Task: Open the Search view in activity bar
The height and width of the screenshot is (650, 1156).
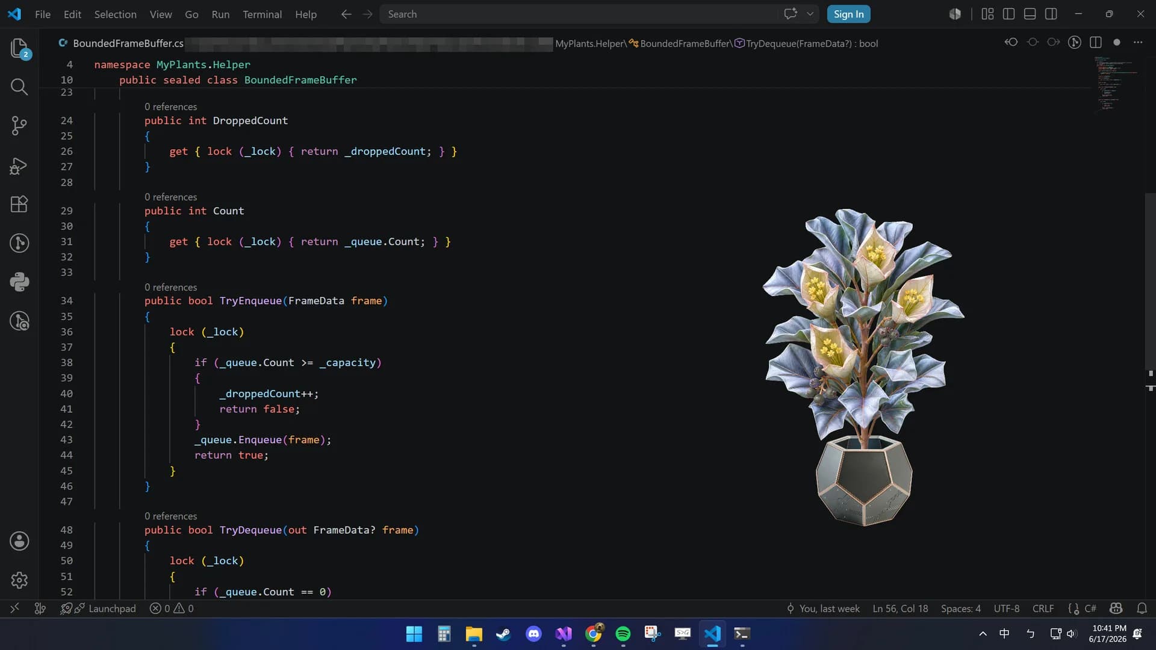Action: coord(19,87)
